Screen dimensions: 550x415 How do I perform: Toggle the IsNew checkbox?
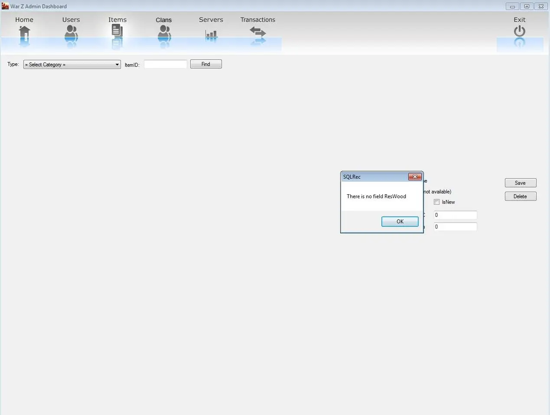point(437,202)
